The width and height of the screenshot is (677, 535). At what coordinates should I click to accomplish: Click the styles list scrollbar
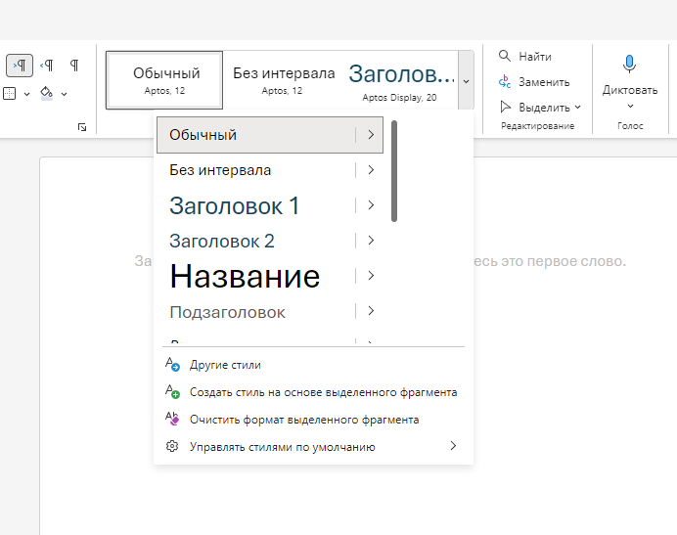coord(394,171)
